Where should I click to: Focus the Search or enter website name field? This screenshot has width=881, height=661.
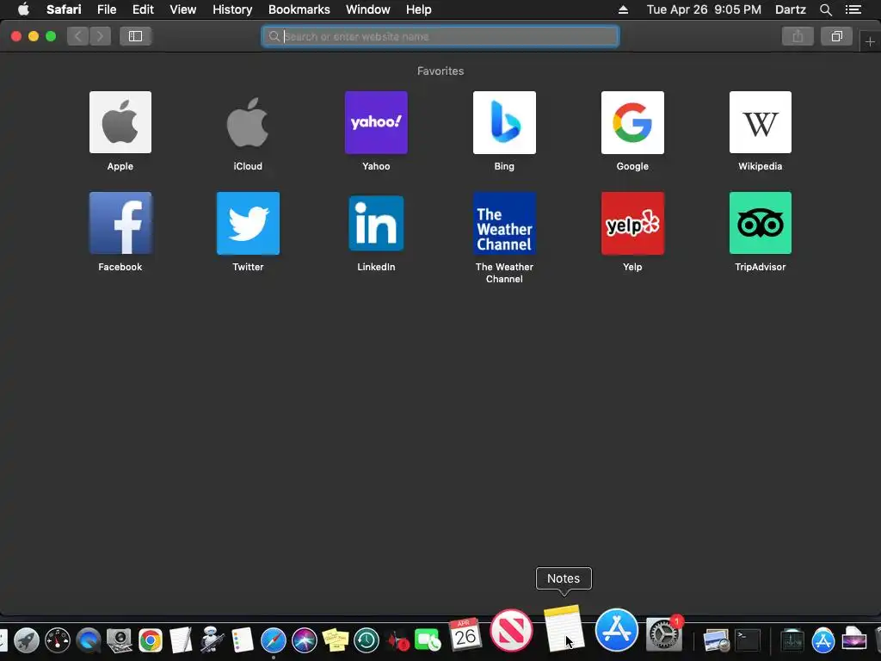440,36
